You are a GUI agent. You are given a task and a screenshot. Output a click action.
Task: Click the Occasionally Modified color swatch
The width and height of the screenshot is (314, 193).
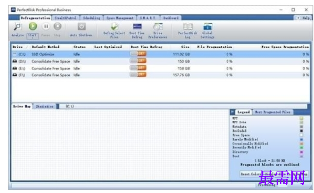coord(301,144)
